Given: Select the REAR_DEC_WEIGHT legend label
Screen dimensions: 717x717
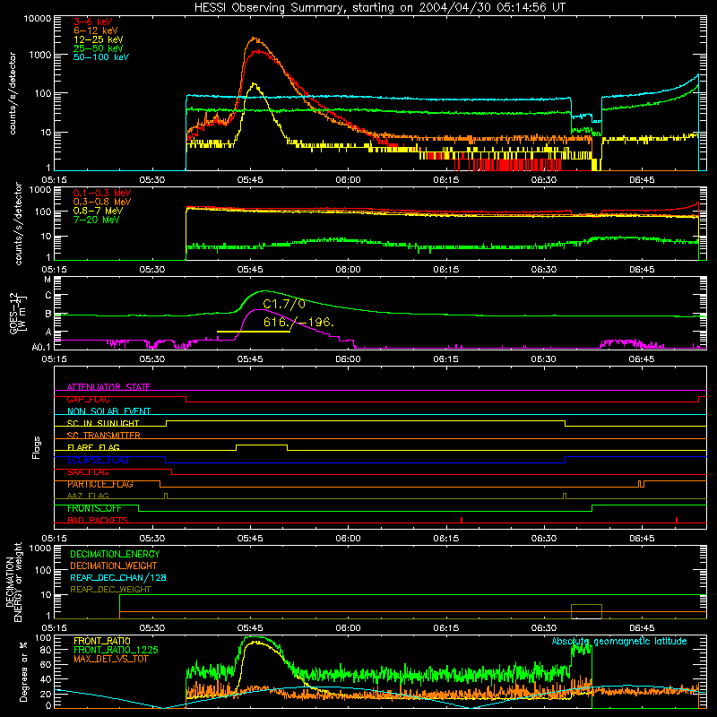Looking at the screenshot, I should pos(110,590).
